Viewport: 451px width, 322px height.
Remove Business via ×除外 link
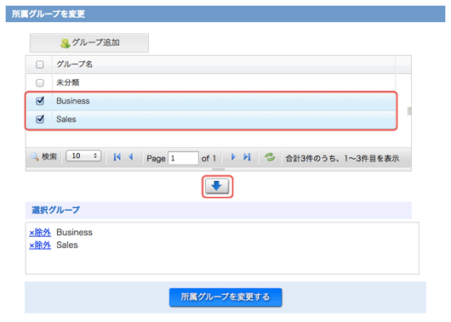pyautogui.click(x=40, y=232)
